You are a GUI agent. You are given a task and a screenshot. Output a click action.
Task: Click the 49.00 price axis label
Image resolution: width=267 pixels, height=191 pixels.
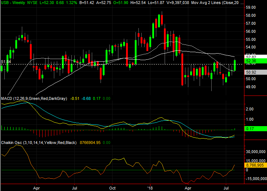click(x=251, y=87)
